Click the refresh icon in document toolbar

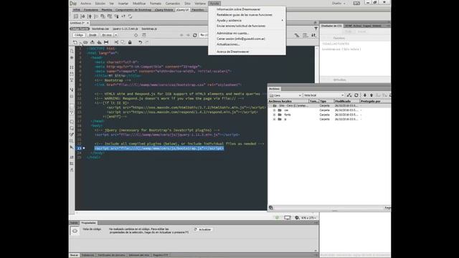tap(194, 35)
